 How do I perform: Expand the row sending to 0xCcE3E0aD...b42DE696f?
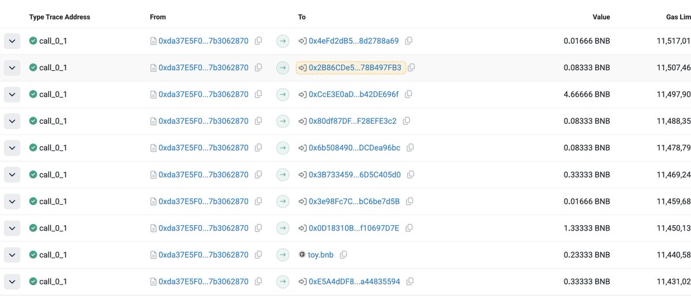pos(12,94)
